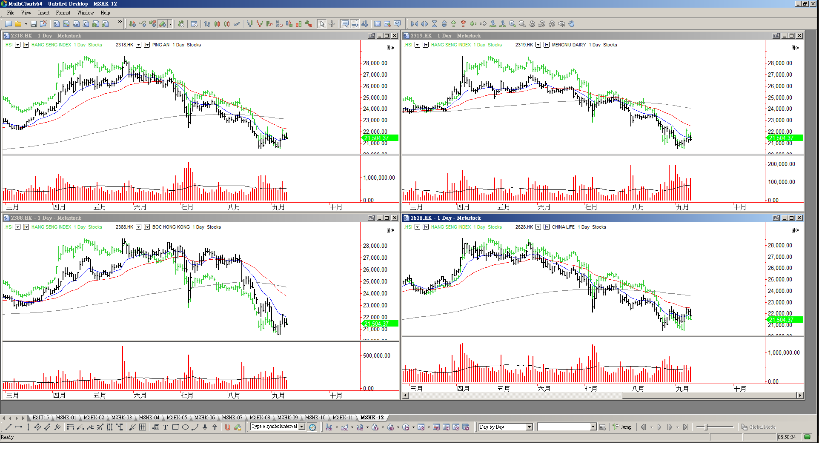Click the Jump button
819x450 pixels.
[x=622, y=427]
